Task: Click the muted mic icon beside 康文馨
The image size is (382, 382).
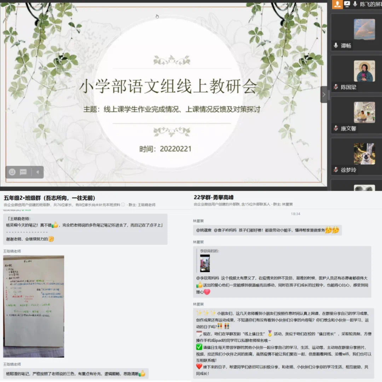Action: [x=336, y=128]
